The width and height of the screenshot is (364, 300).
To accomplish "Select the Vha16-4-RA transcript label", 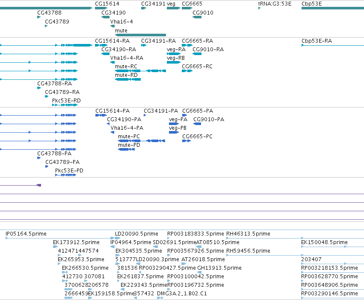I will coord(127,58).
